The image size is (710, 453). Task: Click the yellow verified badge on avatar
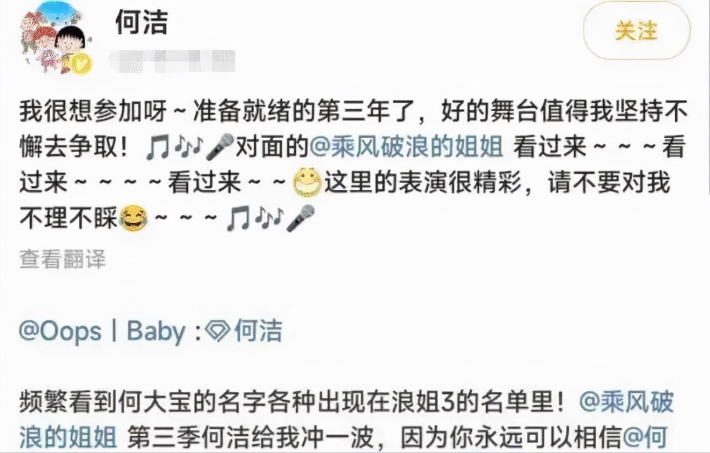tap(82, 63)
